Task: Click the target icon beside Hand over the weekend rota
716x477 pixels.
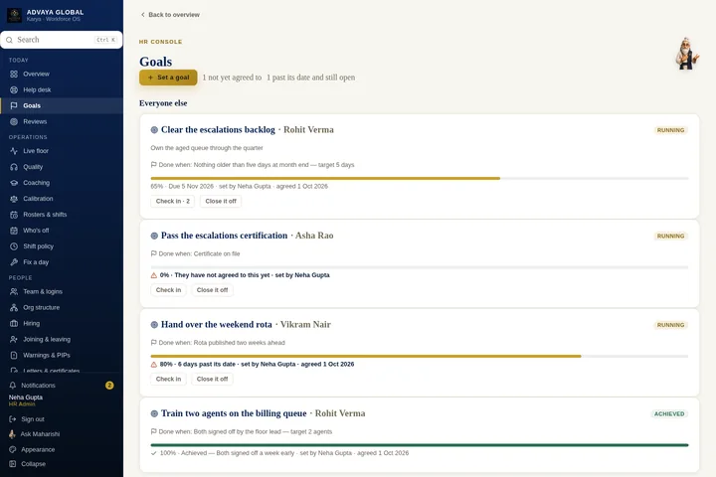Action: coord(154,325)
